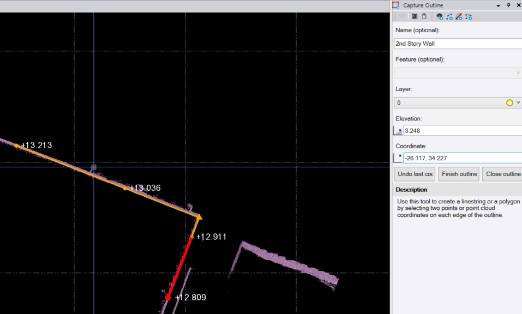522x314 pixels.
Task: Open the greyed toolbar dropdown triangle
Action: click(403, 17)
